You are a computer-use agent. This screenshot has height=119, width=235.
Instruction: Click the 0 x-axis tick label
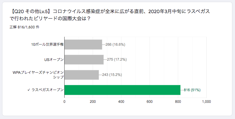click(65, 102)
